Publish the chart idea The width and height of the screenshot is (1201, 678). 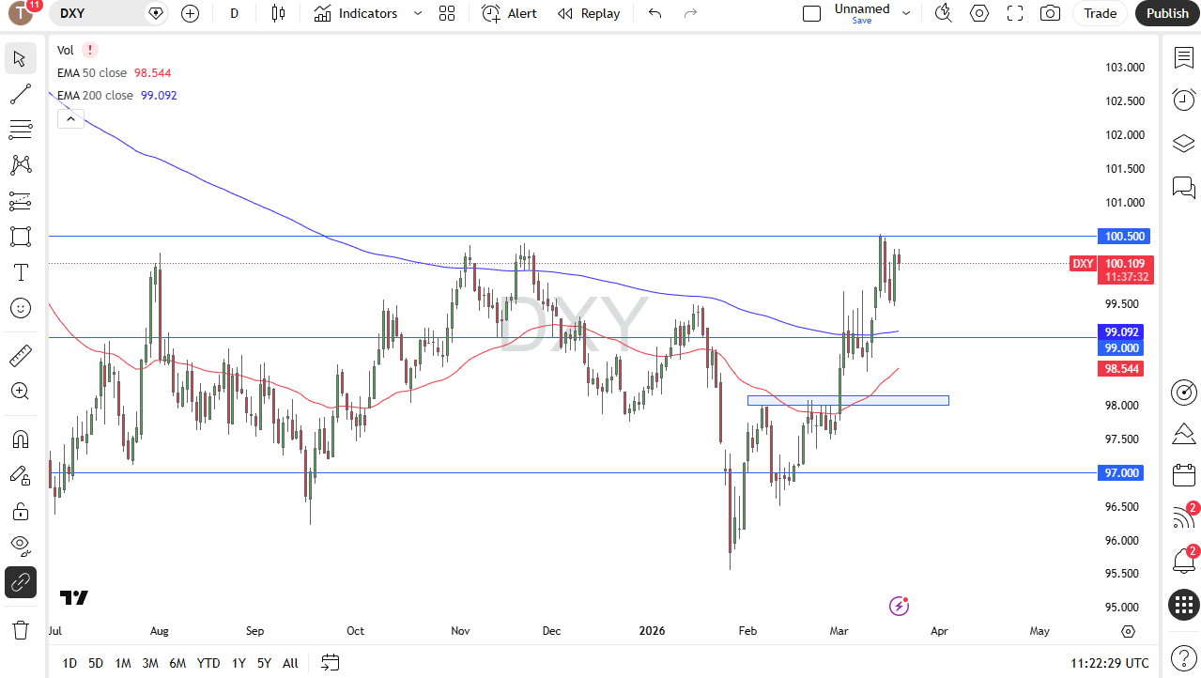click(x=1167, y=13)
